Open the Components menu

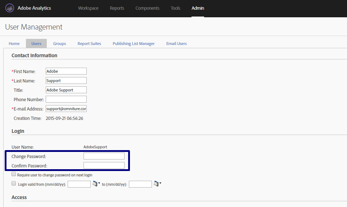(x=147, y=8)
